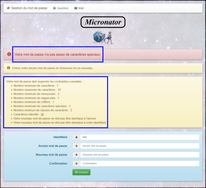Click 'Nombre minimum de caractères : 7'
This screenshot has width=206, height=188.
(x=36, y=86)
